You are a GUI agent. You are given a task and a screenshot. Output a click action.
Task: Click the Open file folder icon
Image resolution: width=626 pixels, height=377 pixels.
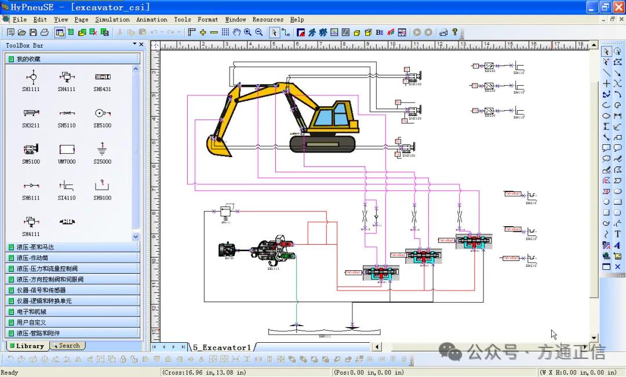tap(22, 32)
